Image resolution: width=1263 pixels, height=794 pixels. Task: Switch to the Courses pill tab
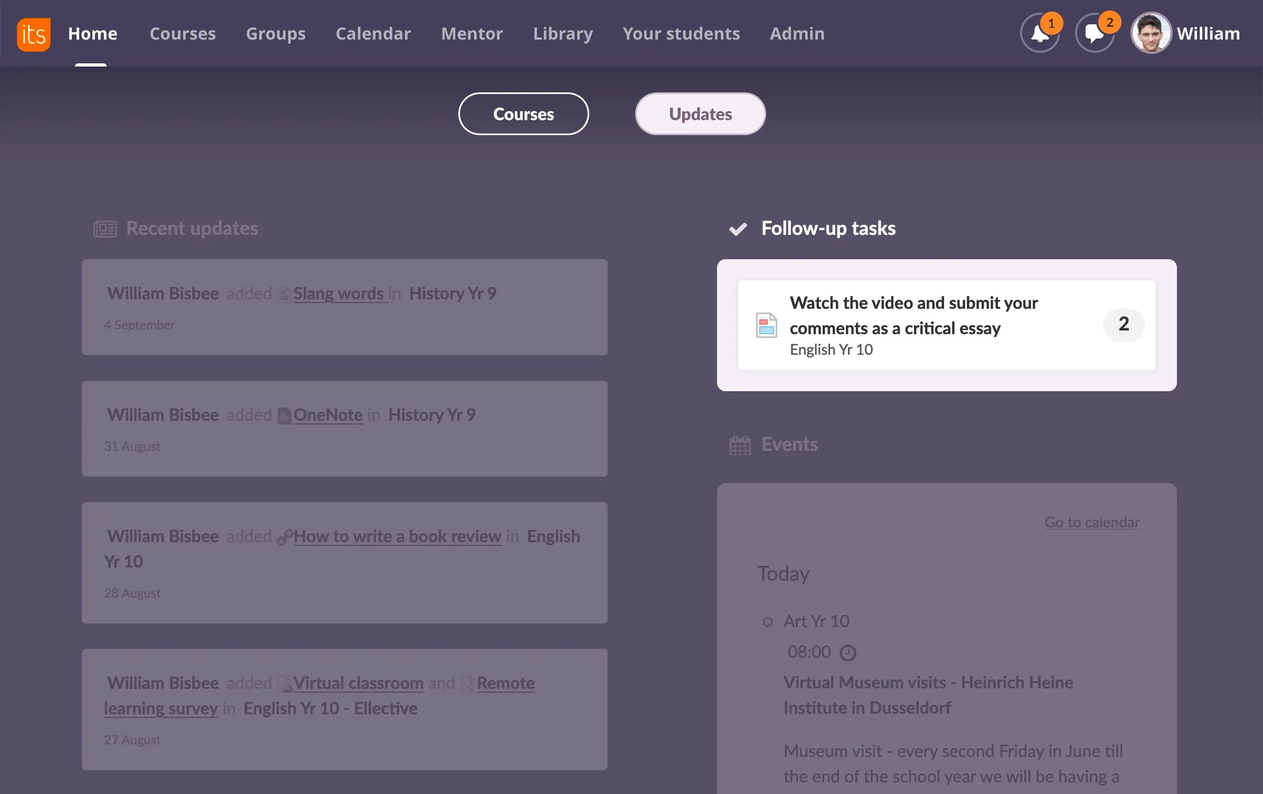523,114
